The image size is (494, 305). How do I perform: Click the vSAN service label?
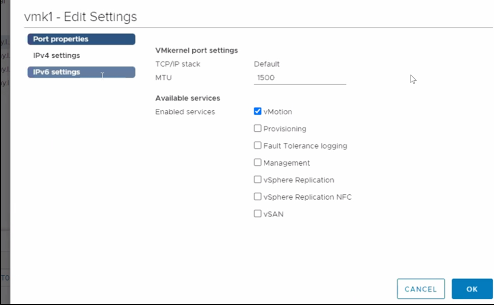click(273, 214)
